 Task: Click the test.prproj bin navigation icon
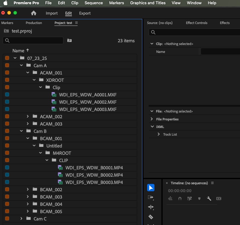[x=6, y=31]
